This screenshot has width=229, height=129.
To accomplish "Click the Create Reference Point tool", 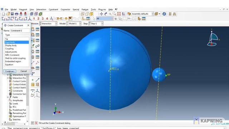I will (x=33, y=73).
